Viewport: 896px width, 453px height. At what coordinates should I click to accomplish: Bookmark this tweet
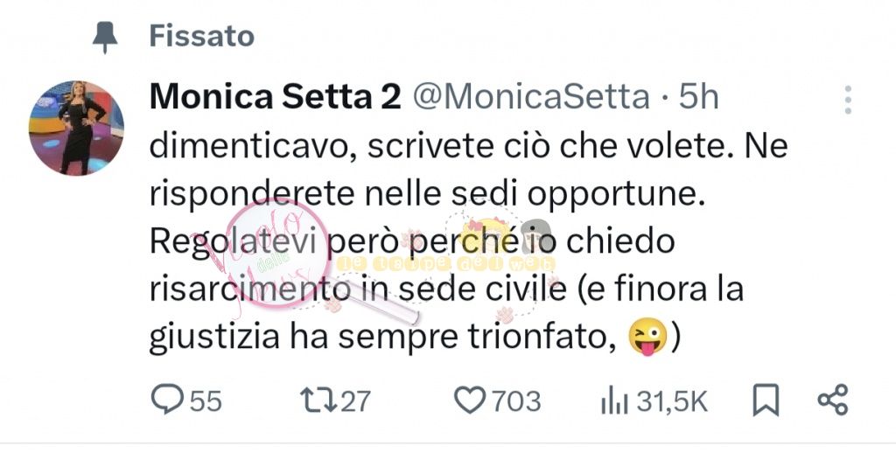(x=766, y=401)
